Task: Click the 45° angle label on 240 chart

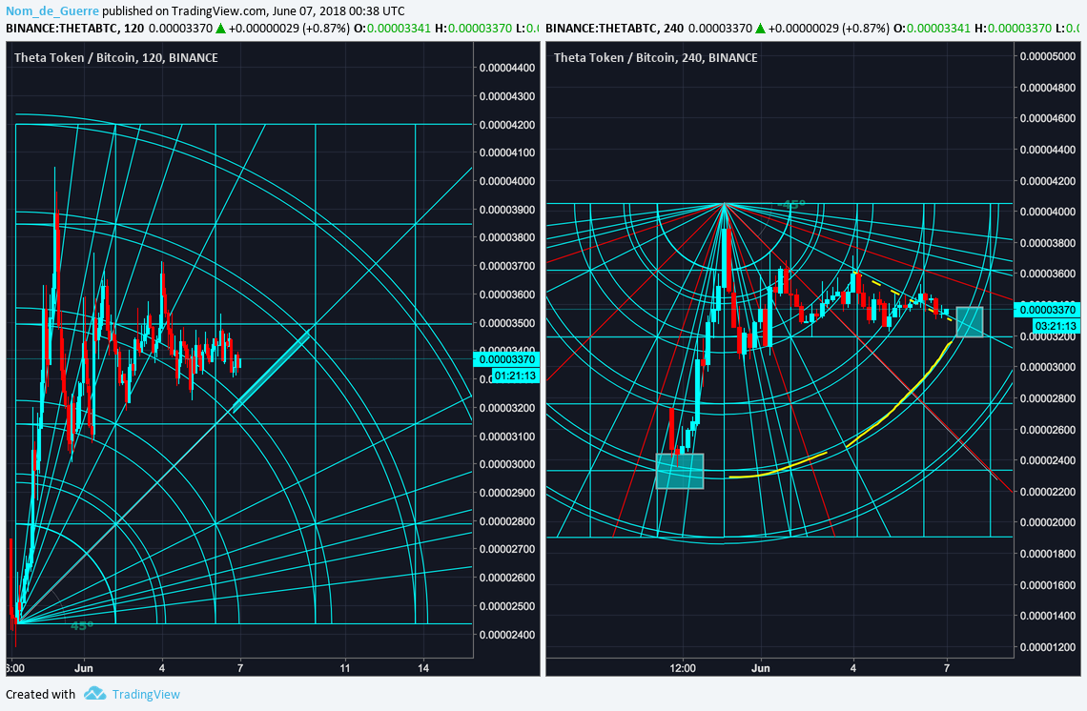Action: pyautogui.click(x=793, y=204)
